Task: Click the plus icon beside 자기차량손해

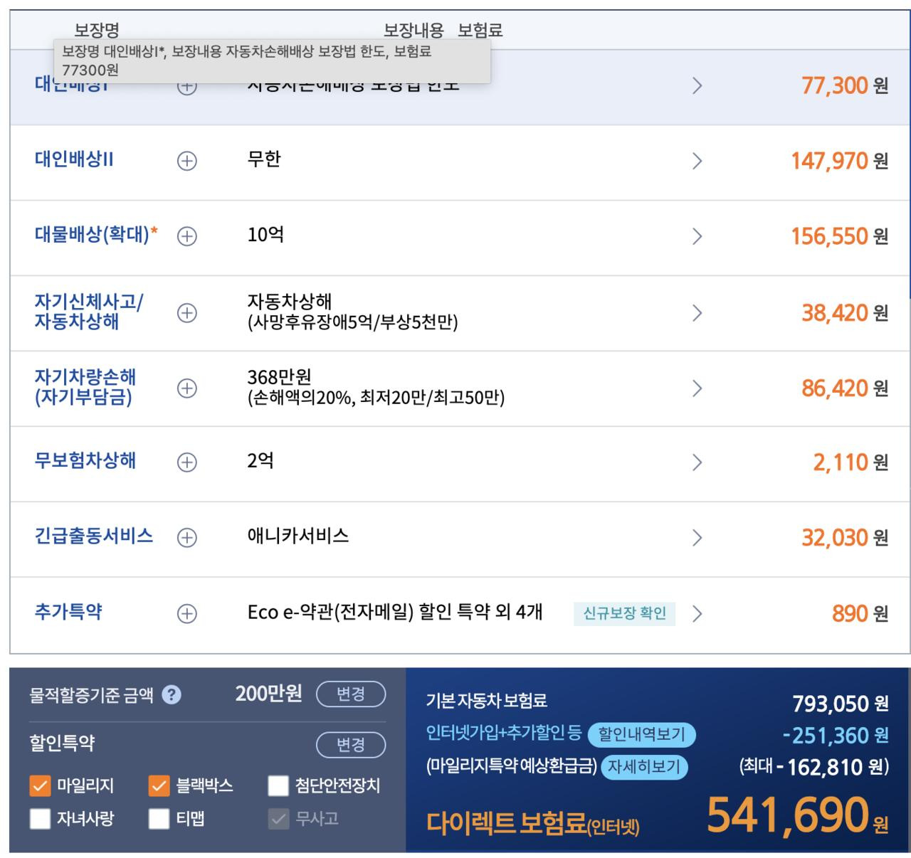Action: tap(186, 388)
